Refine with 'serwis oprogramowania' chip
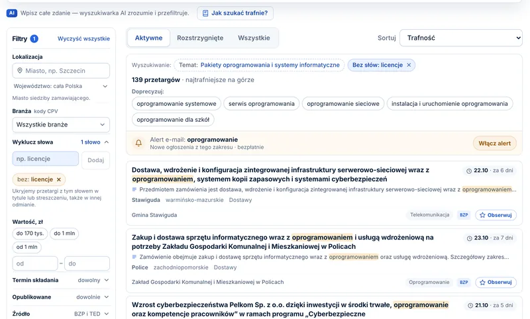 (262, 104)
